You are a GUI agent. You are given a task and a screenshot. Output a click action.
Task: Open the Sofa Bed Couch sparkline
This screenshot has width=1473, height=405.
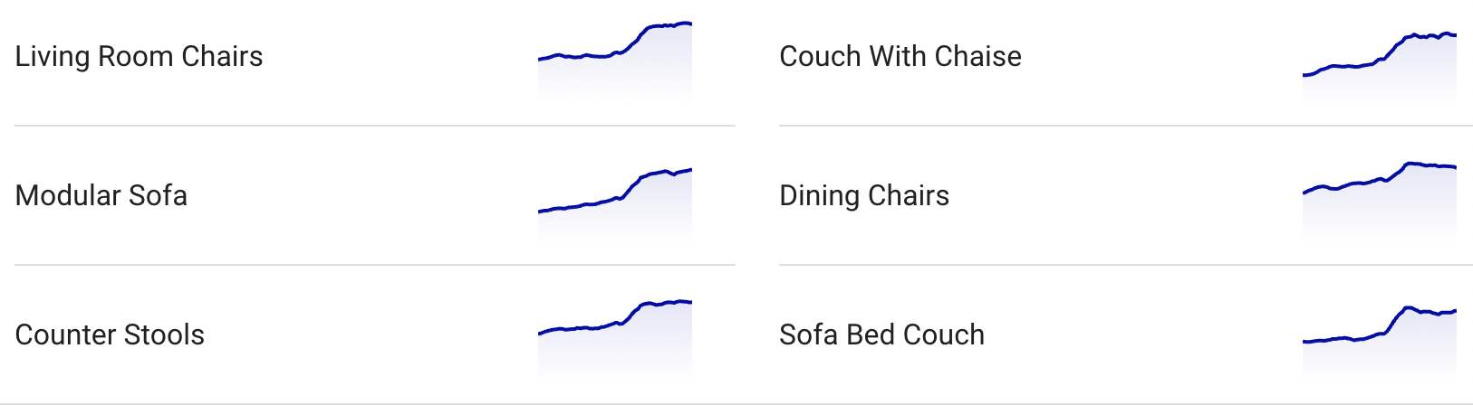tap(1380, 341)
